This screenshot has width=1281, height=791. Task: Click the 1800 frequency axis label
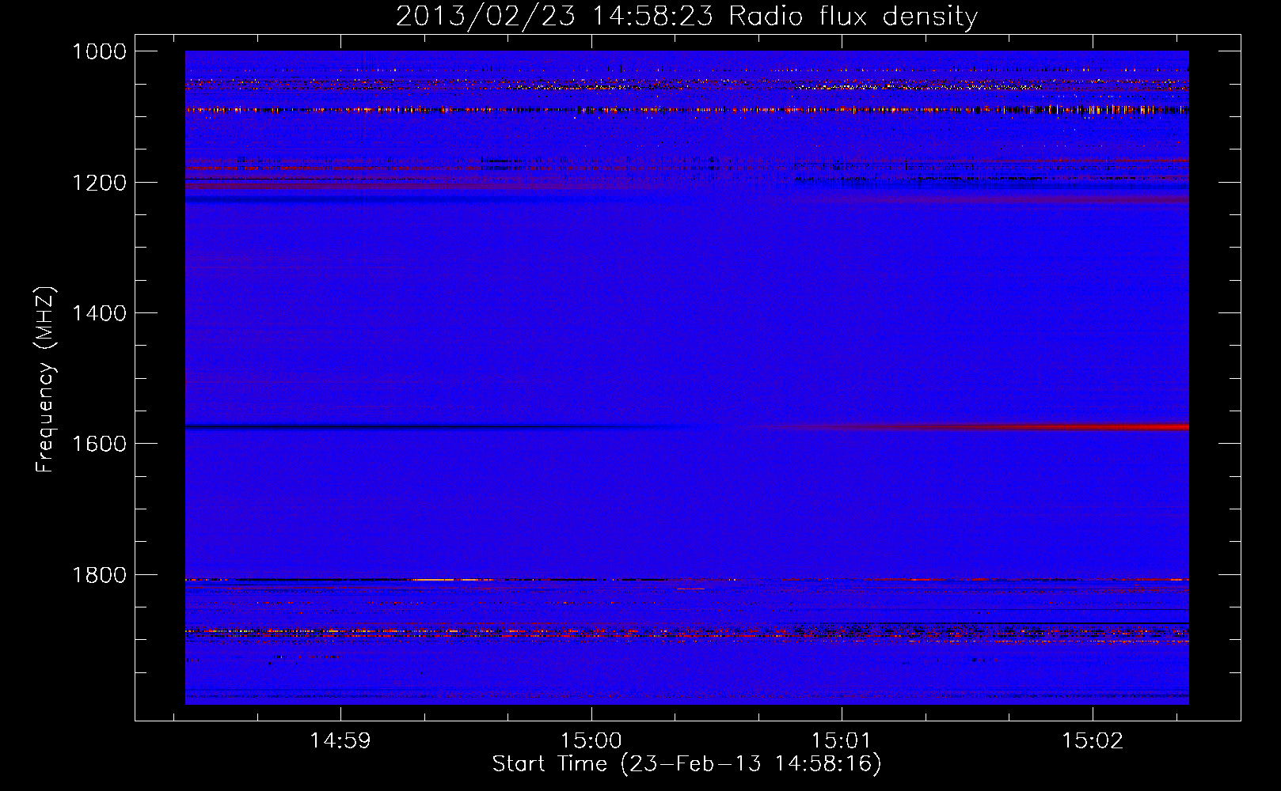[x=99, y=575]
